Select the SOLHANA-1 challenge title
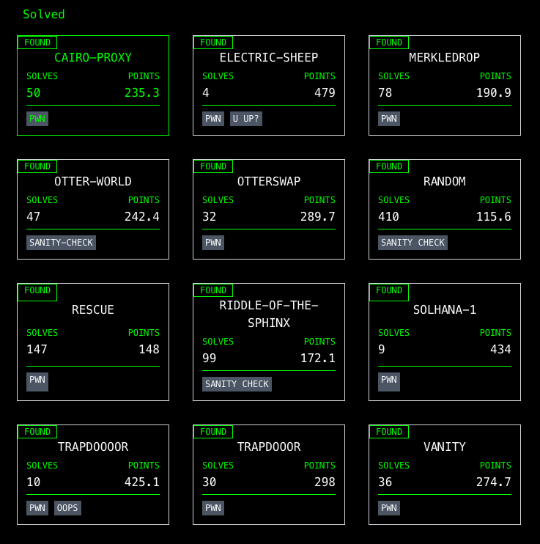The image size is (540, 544). 445,309
